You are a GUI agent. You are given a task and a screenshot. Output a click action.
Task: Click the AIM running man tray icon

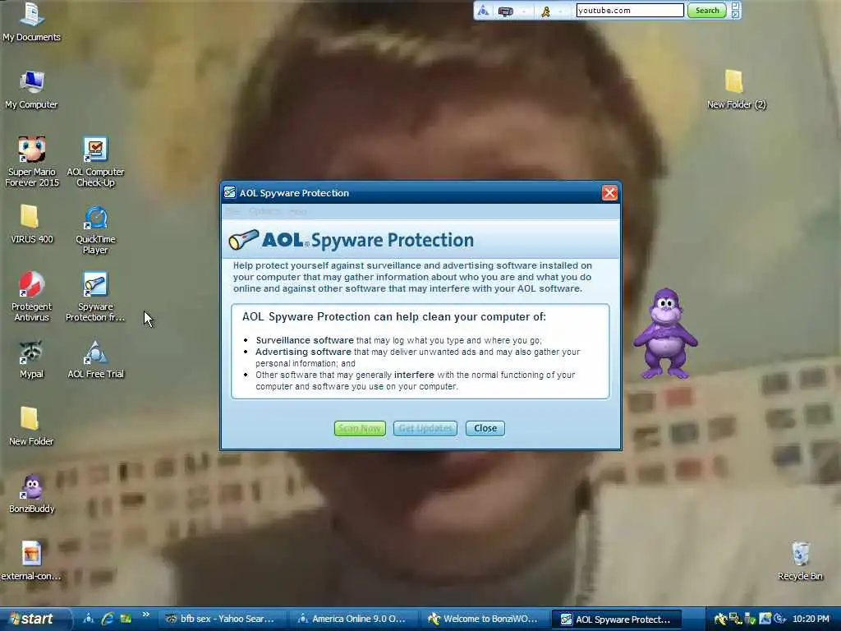click(x=721, y=619)
